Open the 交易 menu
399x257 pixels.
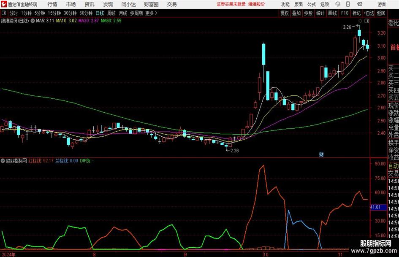(172, 4)
